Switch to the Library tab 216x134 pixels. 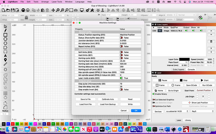click(x=188, y=120)
